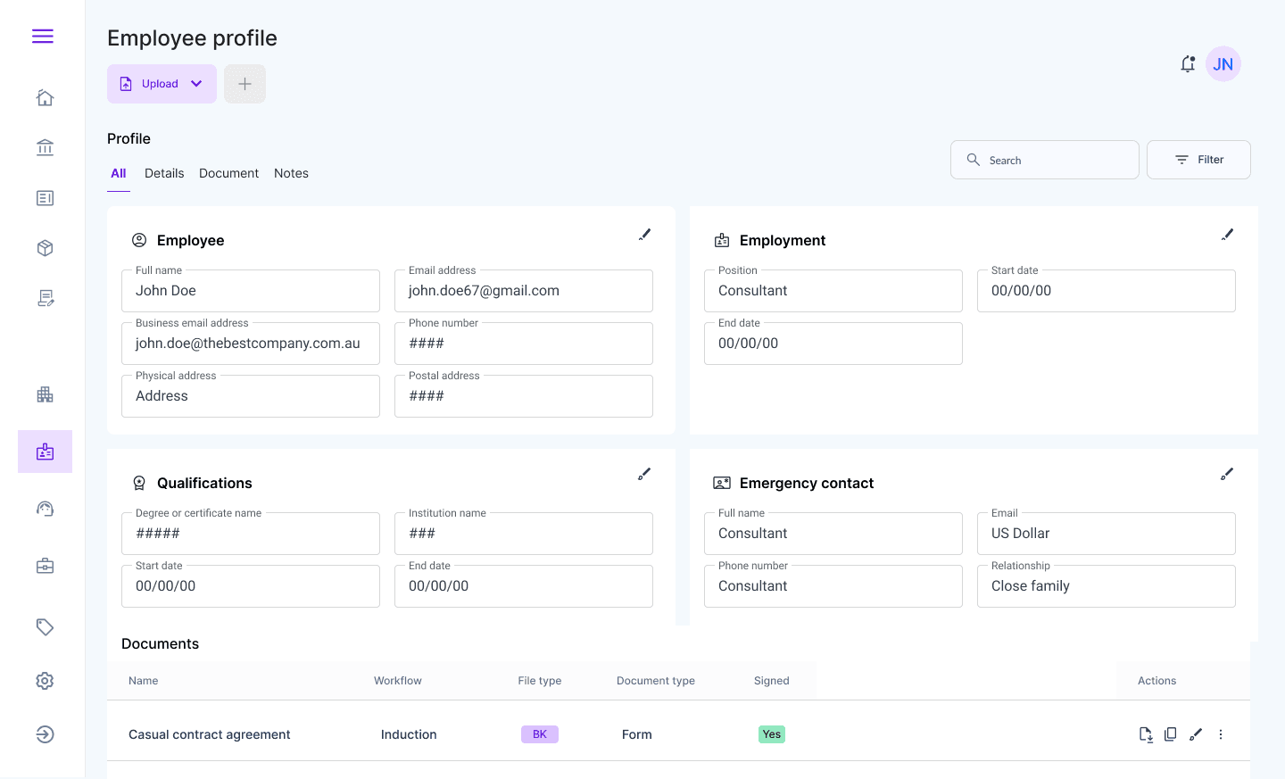Viewport: 1285px width, 779px height.
Task: Open the briefcase sidebar icon
Action: click(45, 566)
